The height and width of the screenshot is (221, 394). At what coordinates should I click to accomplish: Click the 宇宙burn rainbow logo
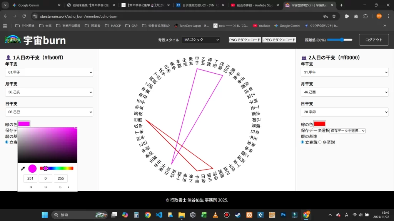coord(13,40)
